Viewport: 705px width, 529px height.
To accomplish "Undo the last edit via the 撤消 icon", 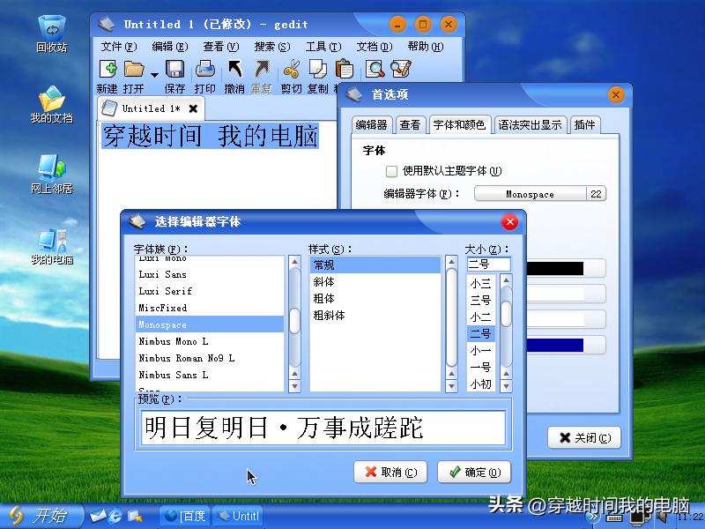I will pos(234,69).
